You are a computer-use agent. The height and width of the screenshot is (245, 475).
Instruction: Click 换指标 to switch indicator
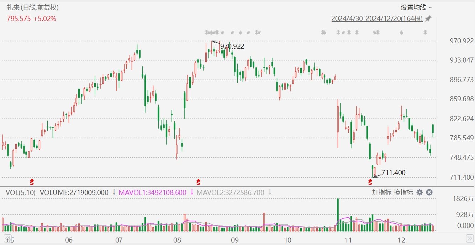pos(403,192)
